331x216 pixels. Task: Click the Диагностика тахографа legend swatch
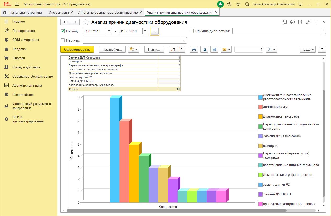pyautogui.click(x=260, y=116)
